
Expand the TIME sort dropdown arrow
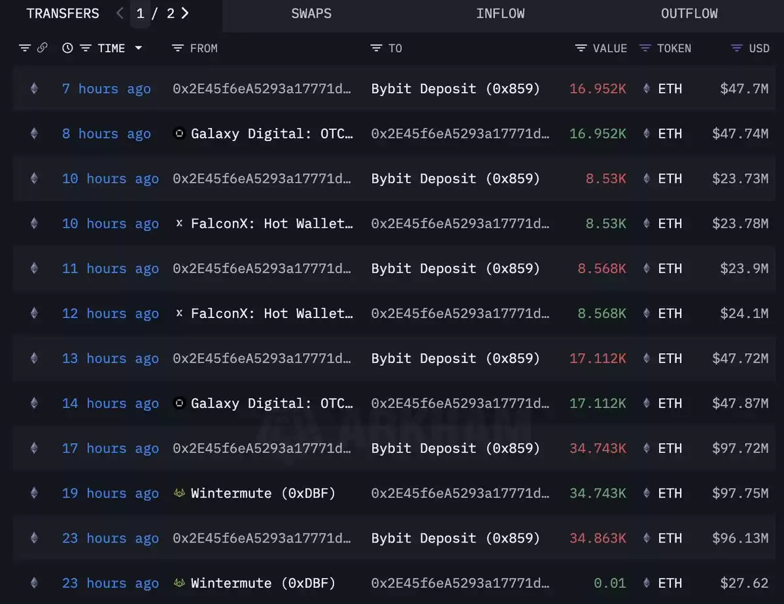click(139, 48)
